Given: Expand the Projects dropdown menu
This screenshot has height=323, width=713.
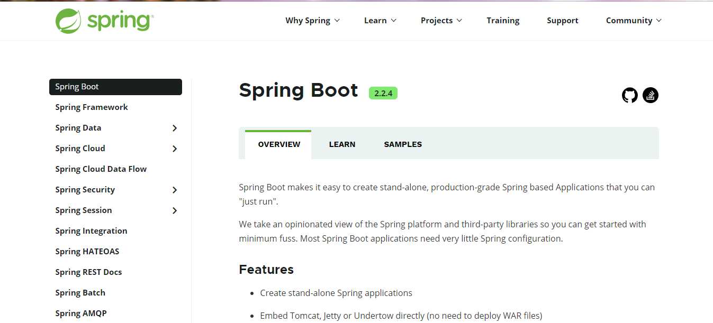Looking at the screenshot, I should pos(441,21).
